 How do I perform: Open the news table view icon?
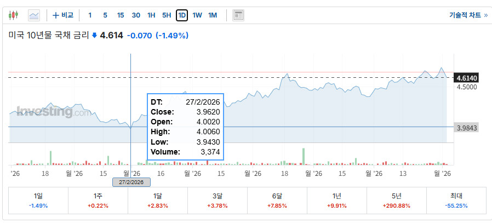tap(238, 15)
